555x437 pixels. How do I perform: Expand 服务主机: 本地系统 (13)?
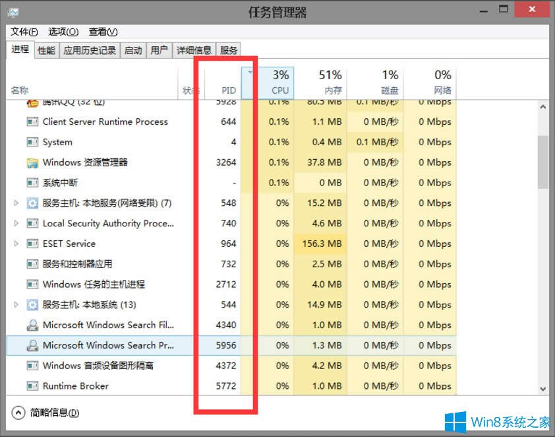16,304
